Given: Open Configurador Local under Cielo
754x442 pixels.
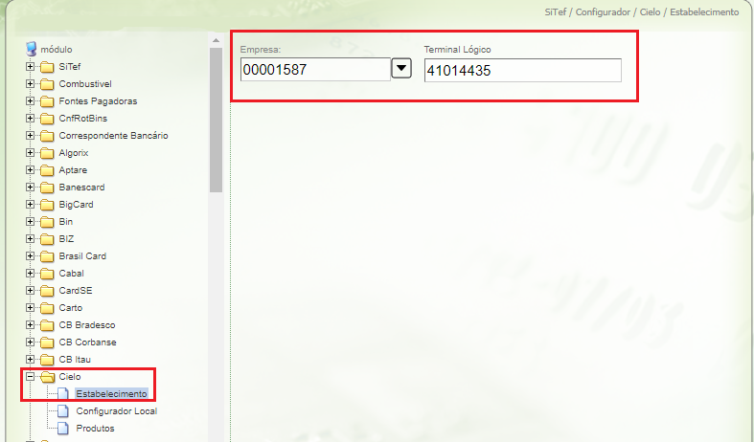Looking at the screenshot, I should tap(116, 411).
